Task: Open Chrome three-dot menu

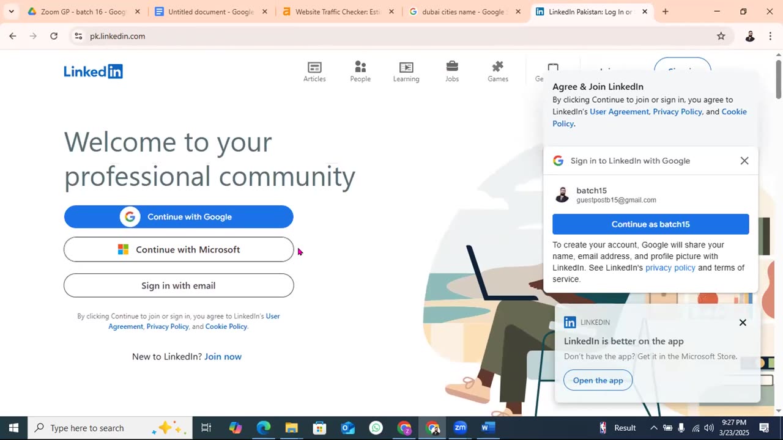Action: [770, 36]
